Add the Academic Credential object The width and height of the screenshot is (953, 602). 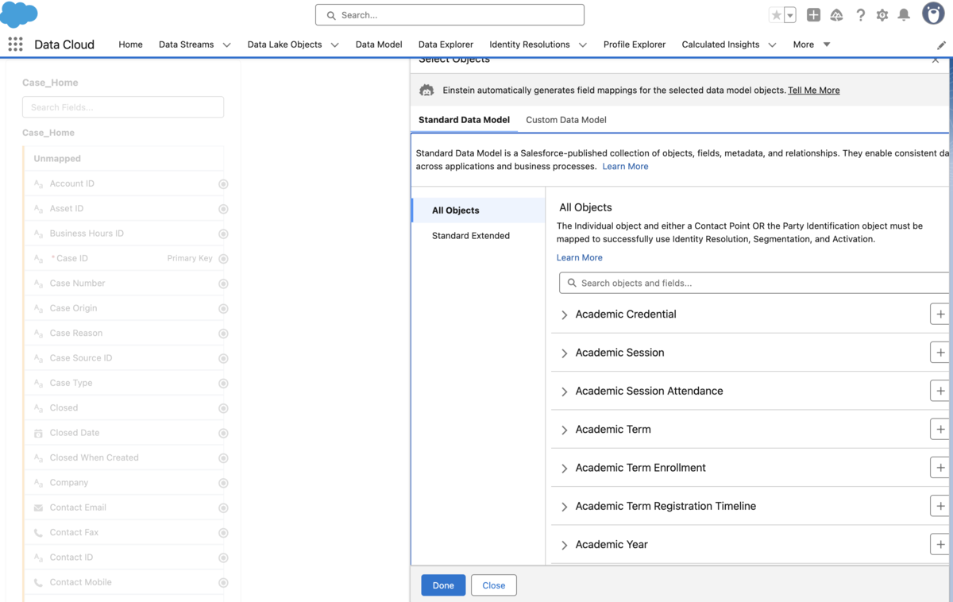pos(940,314)
